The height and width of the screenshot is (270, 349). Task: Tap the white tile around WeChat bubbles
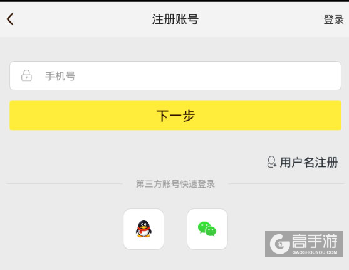(207, 229)
